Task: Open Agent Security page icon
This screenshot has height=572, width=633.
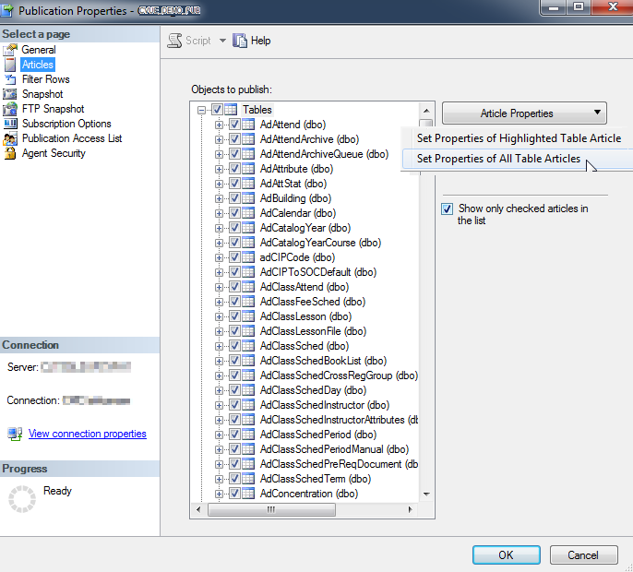Action: (x=10, y=153)
